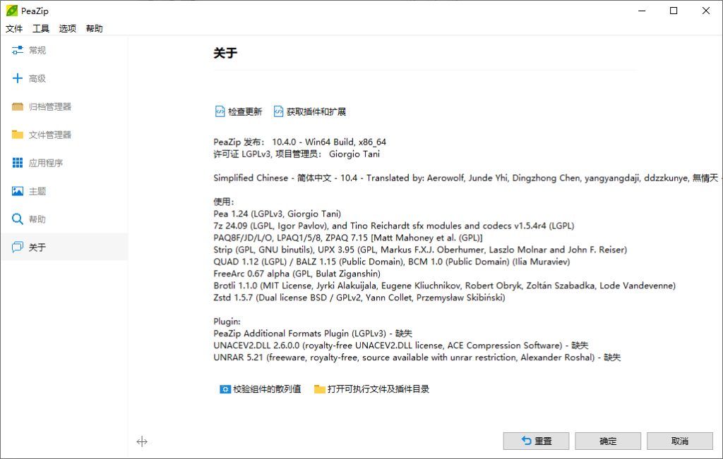Click the 应用程序 grid icon
The image size is (723, 459).
[18, 162]
